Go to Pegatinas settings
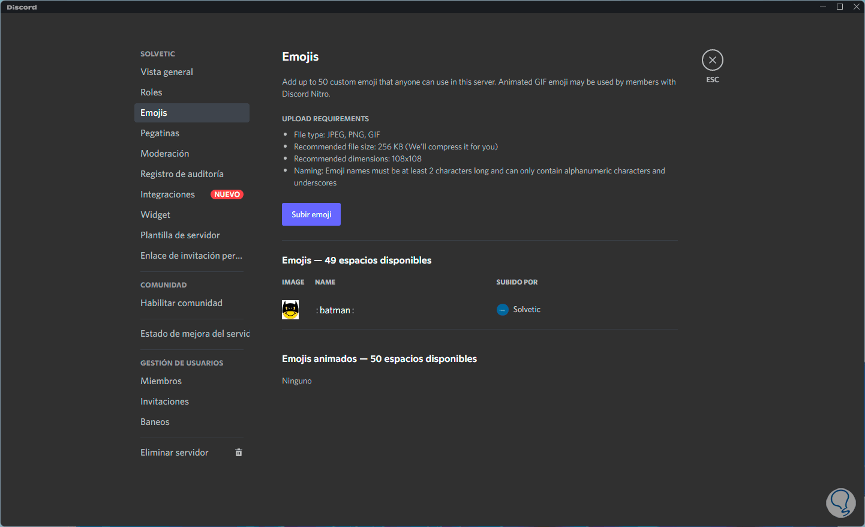The width and height of the screenshot is (865, 527). pyautogui.click(x=160, y=133)
